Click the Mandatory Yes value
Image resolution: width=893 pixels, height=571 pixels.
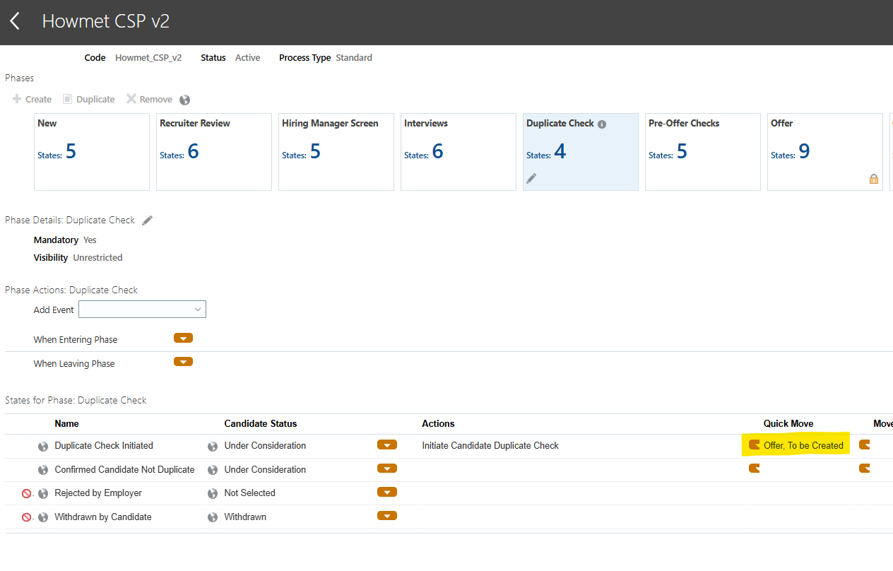pyautogui.click(x=90, y=240)
